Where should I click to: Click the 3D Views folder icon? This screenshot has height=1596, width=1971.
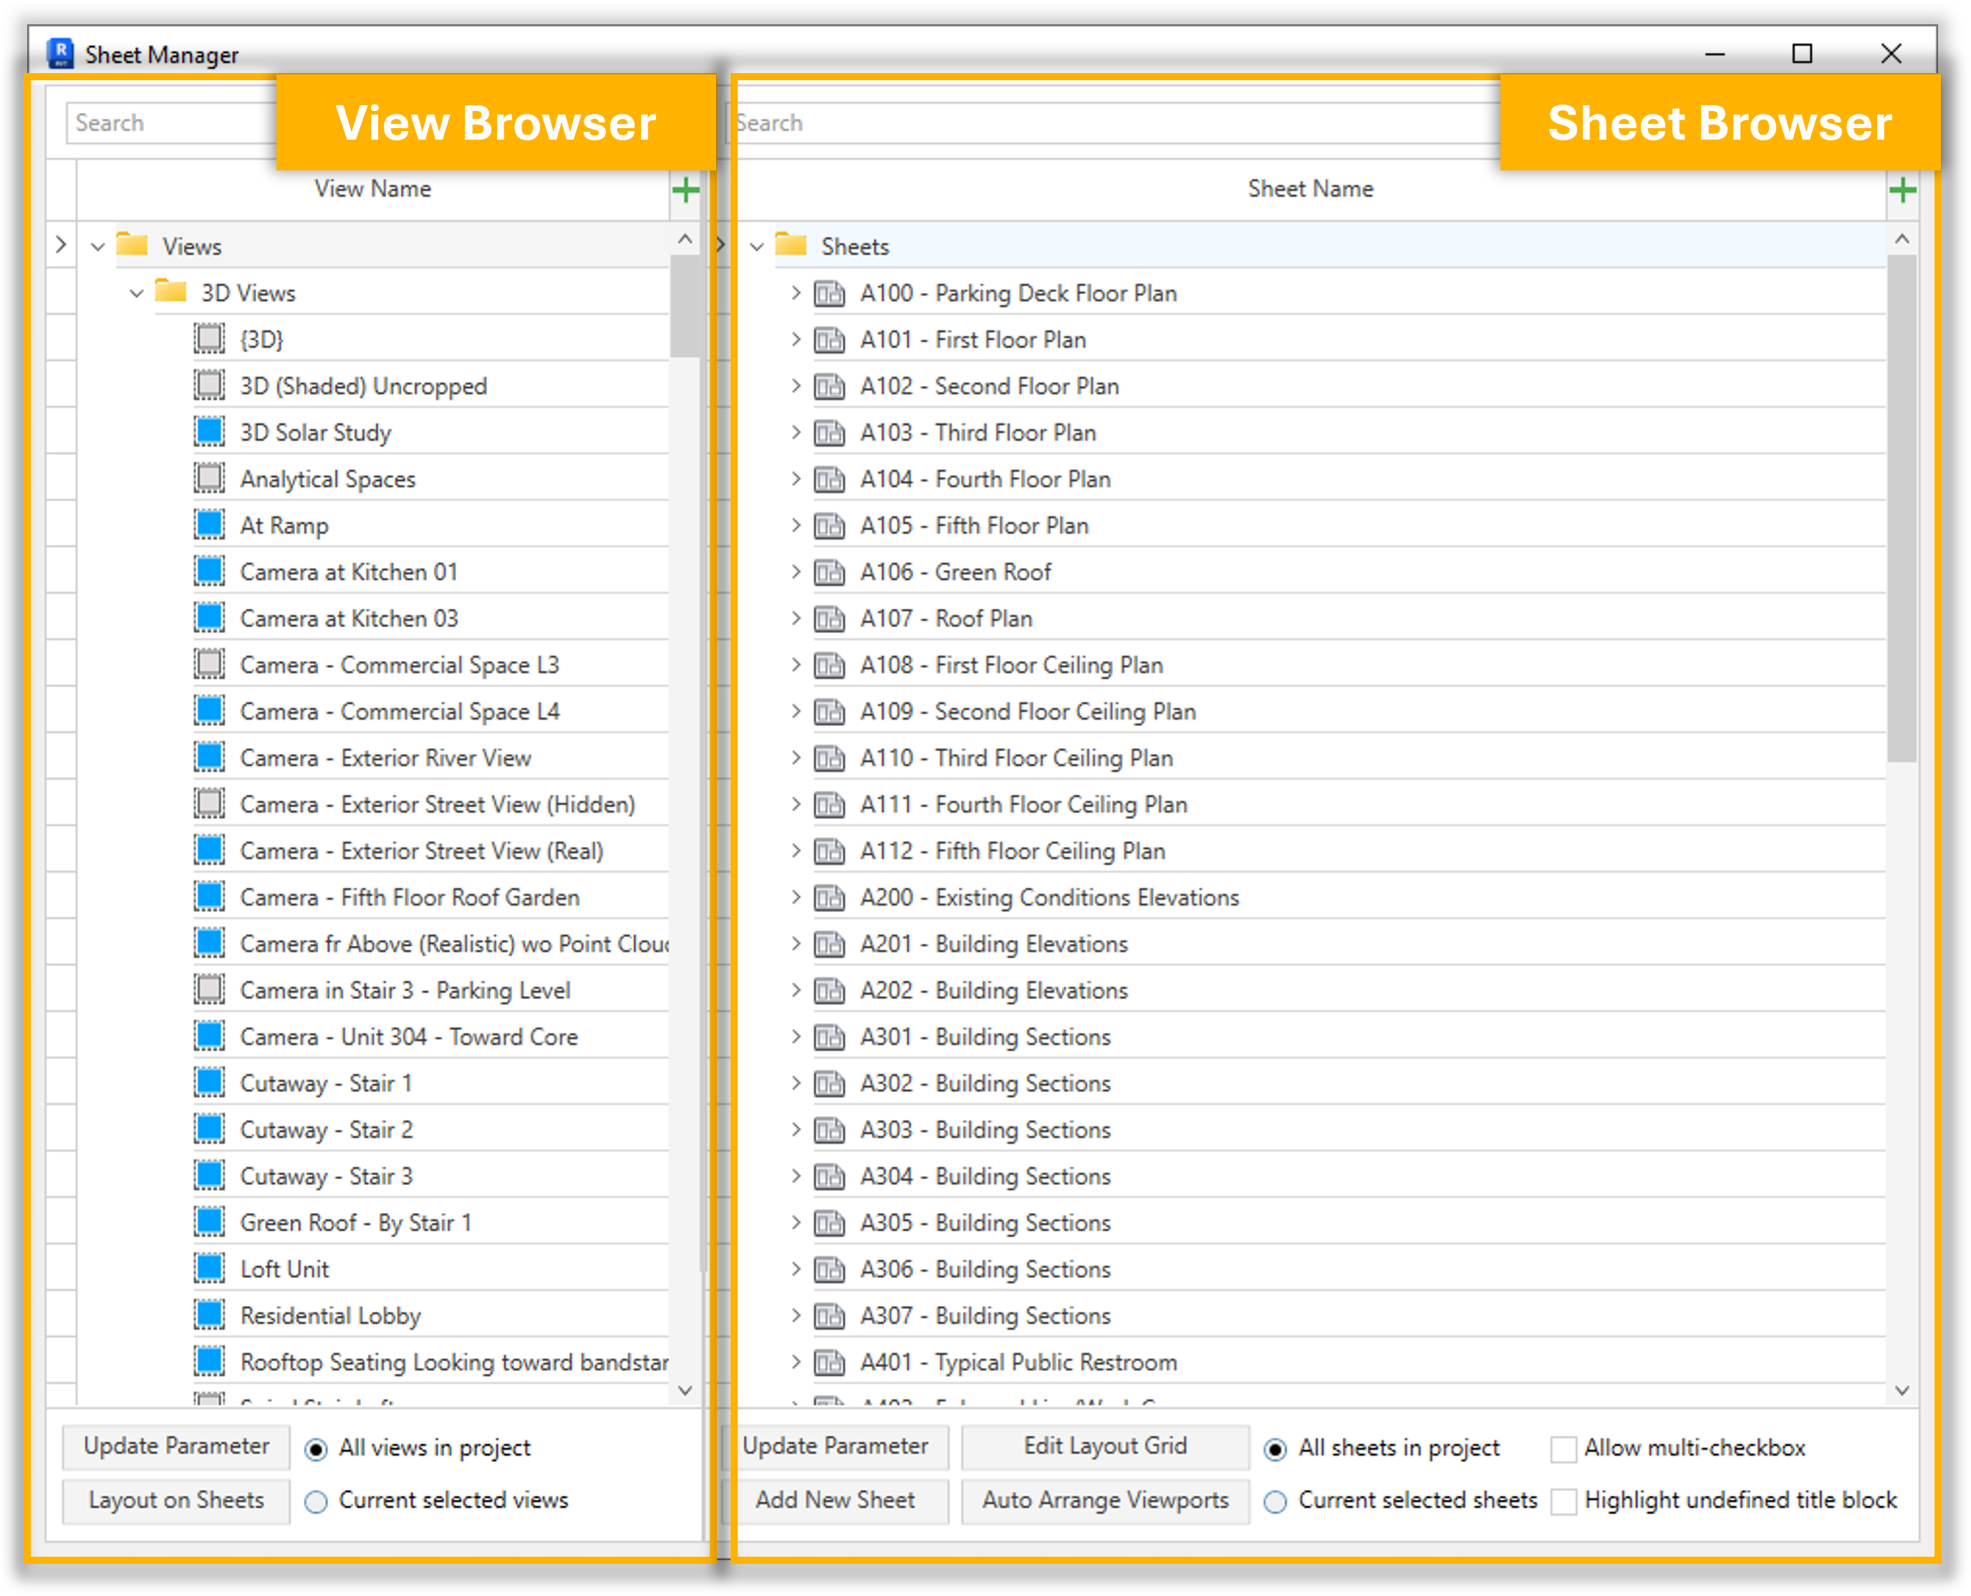pos(171,292)
